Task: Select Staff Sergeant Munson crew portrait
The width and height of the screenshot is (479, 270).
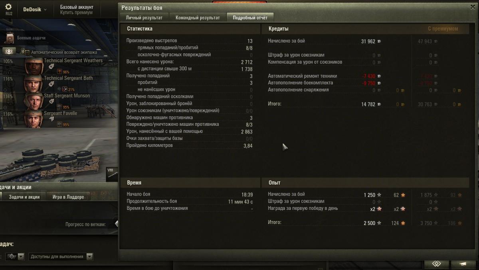Action: coord(34,101)
